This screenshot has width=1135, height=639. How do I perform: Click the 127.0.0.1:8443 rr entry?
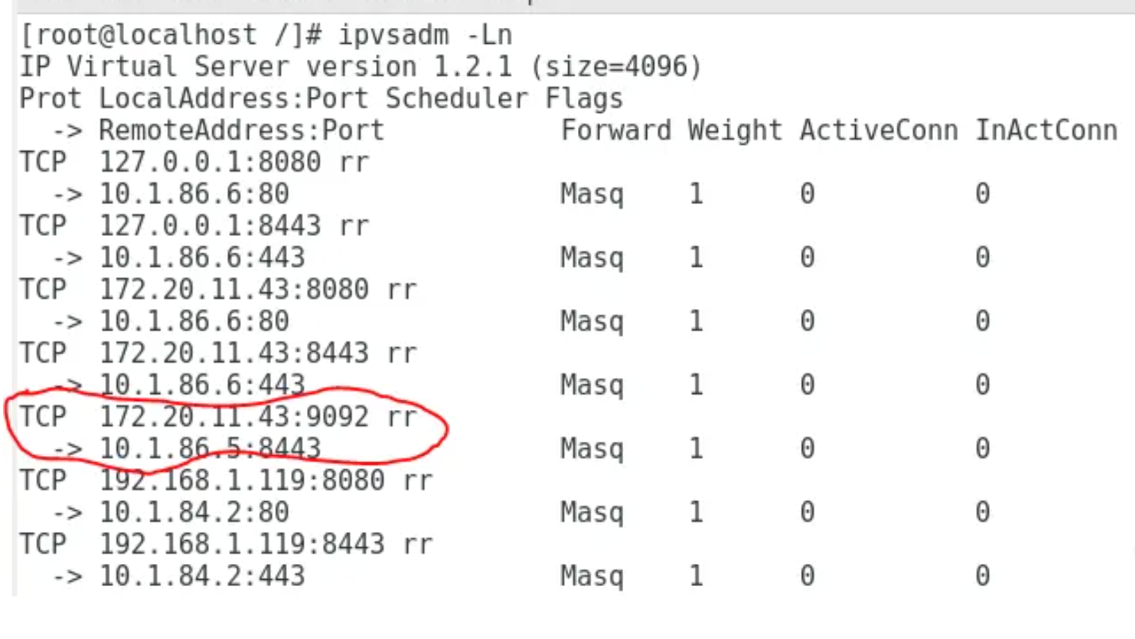[x=234, y=226]
